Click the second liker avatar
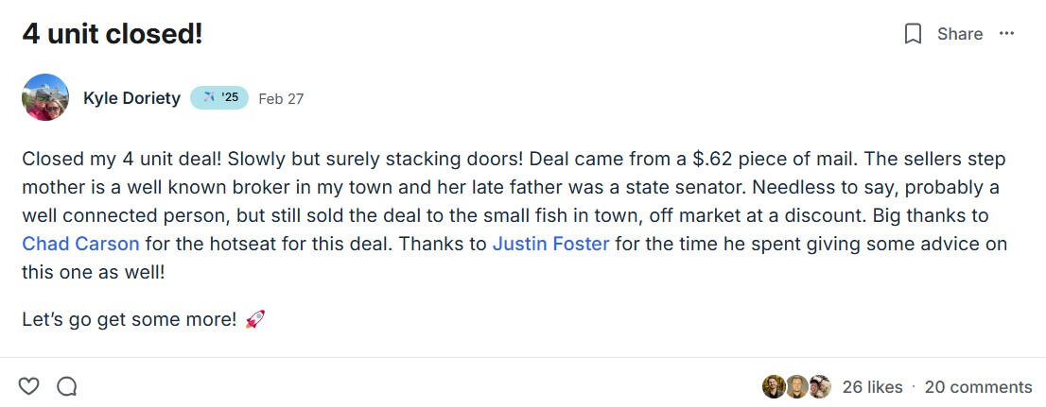The width and height of the screenshot is (1046, 407). pyautogui.click(x=796, y=386)
